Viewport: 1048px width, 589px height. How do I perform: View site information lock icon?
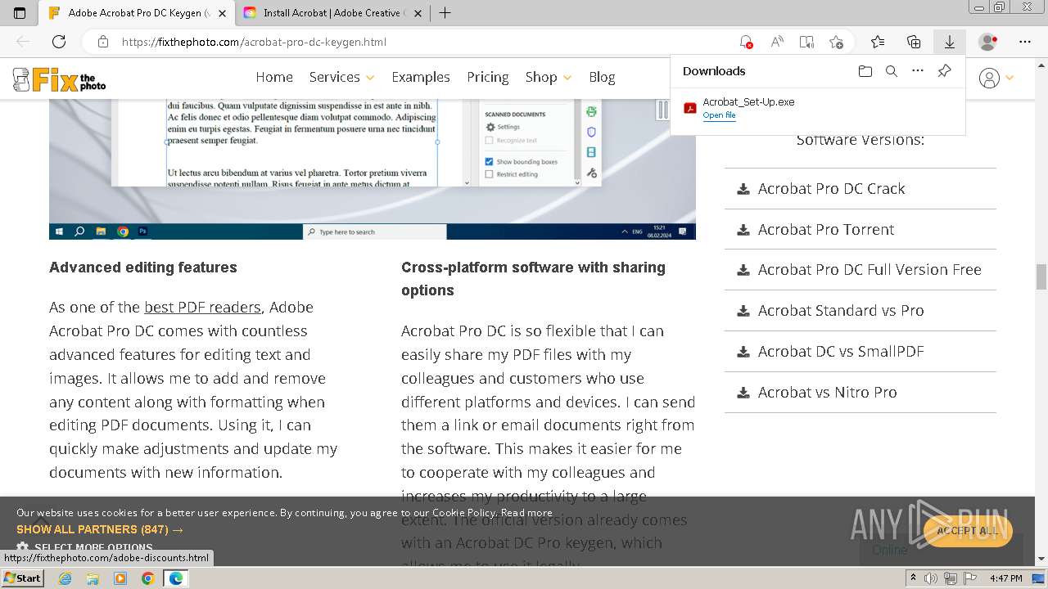[x=103, y=42]
